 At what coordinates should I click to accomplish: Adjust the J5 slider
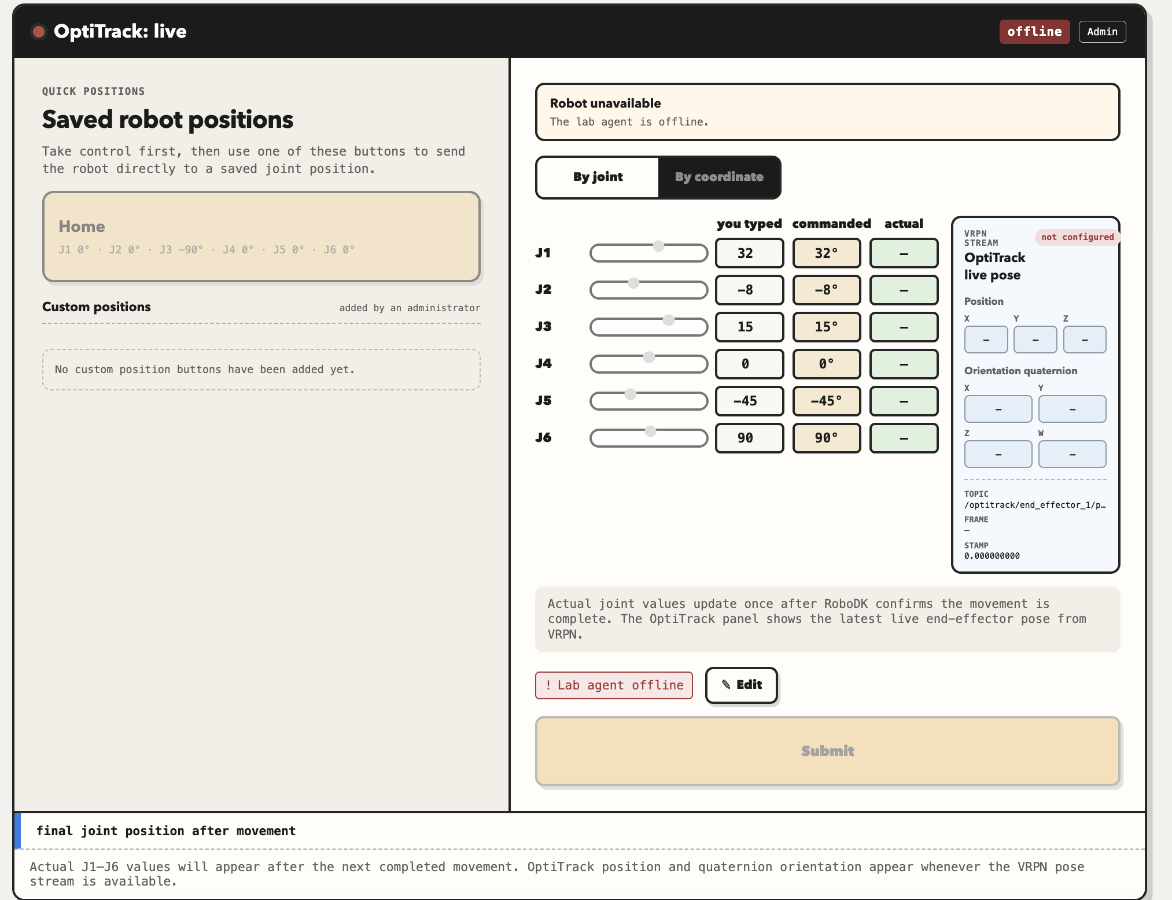(648, 401)
